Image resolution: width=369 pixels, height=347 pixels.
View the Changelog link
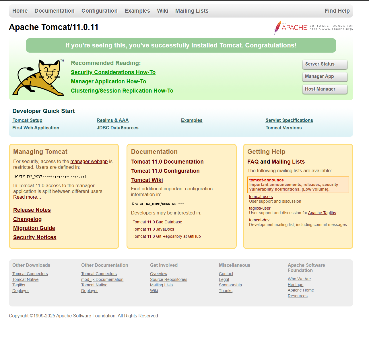28,219
